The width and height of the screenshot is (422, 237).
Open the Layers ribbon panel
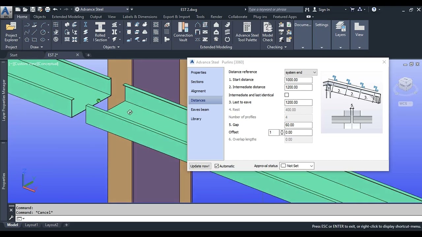341,30
